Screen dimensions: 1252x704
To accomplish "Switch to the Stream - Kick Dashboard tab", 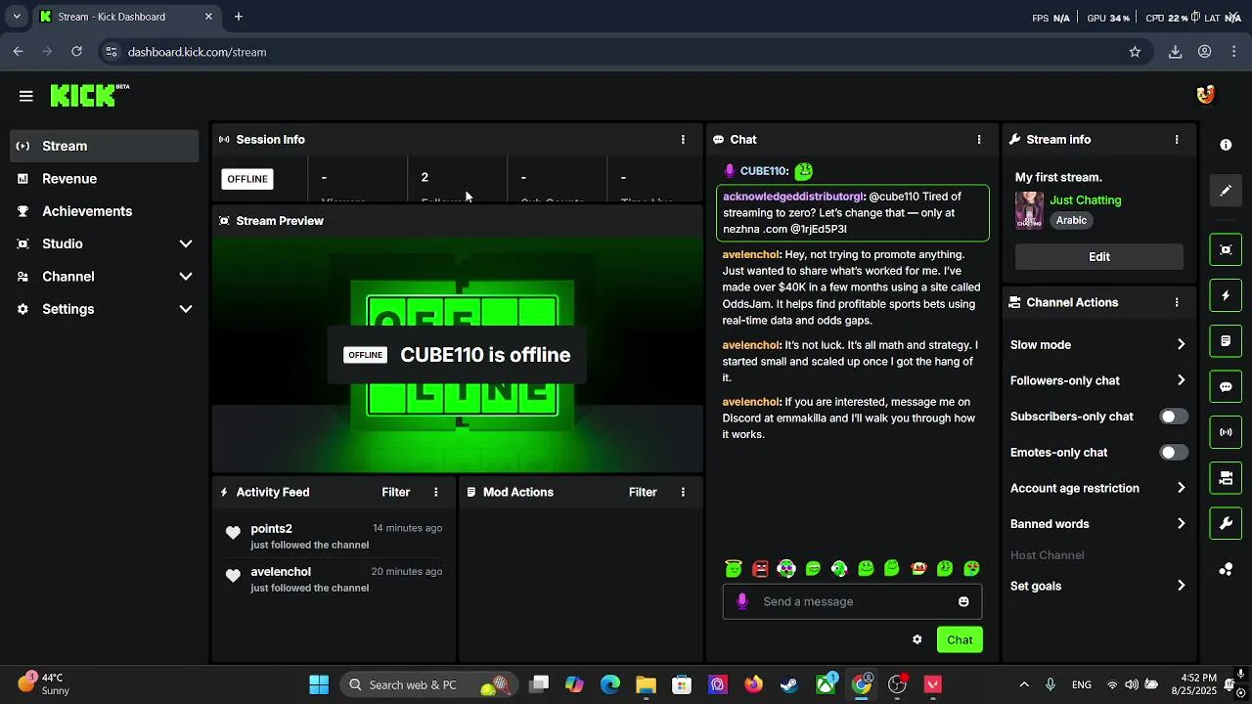I will tap(126, 17).
